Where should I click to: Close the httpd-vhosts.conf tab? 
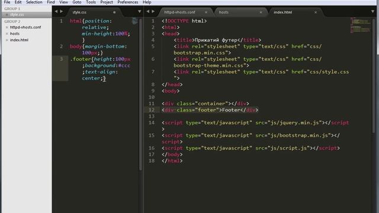(206, 12)
